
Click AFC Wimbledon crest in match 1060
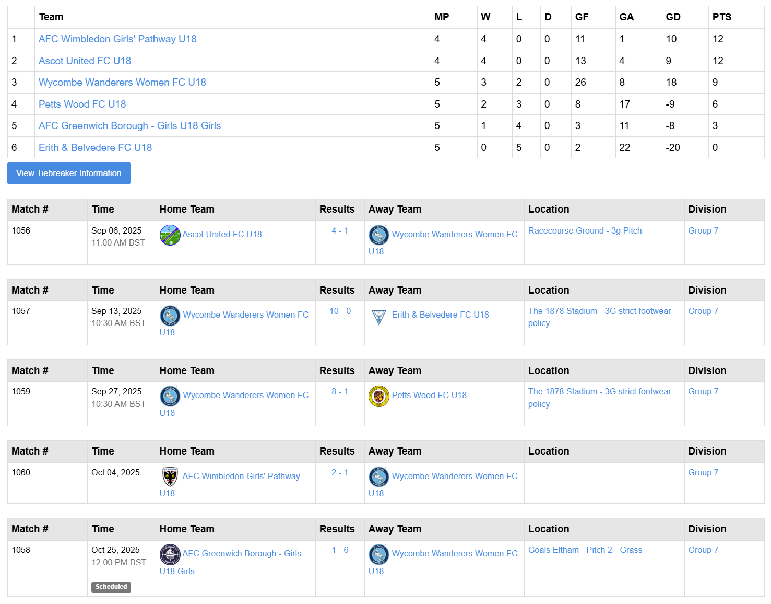(170, 477)
